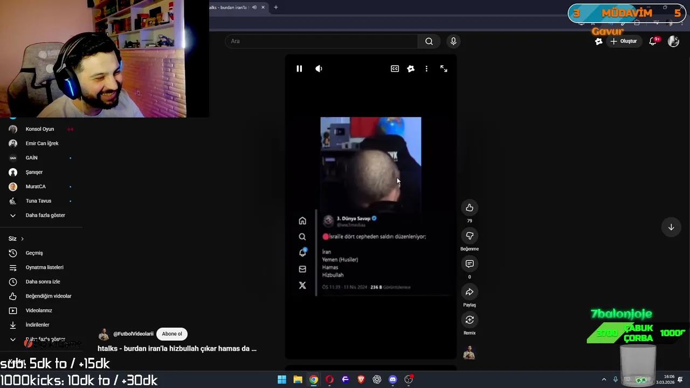
Task: Open the Oluştur create menu
Action: [x=624, y=41]
